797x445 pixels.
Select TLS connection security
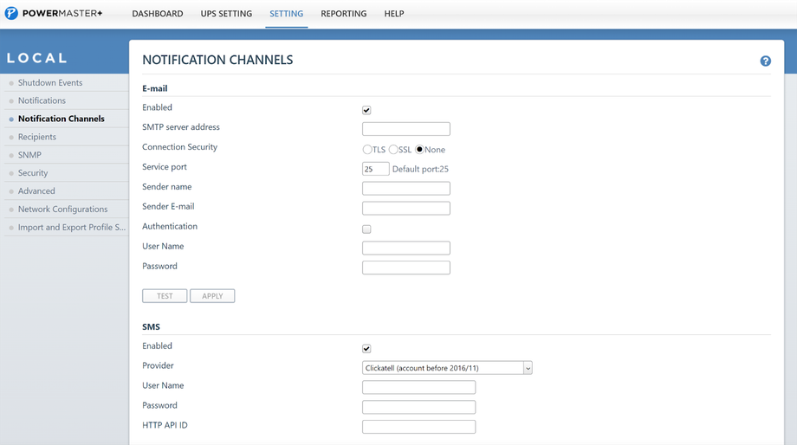(367, 150)
